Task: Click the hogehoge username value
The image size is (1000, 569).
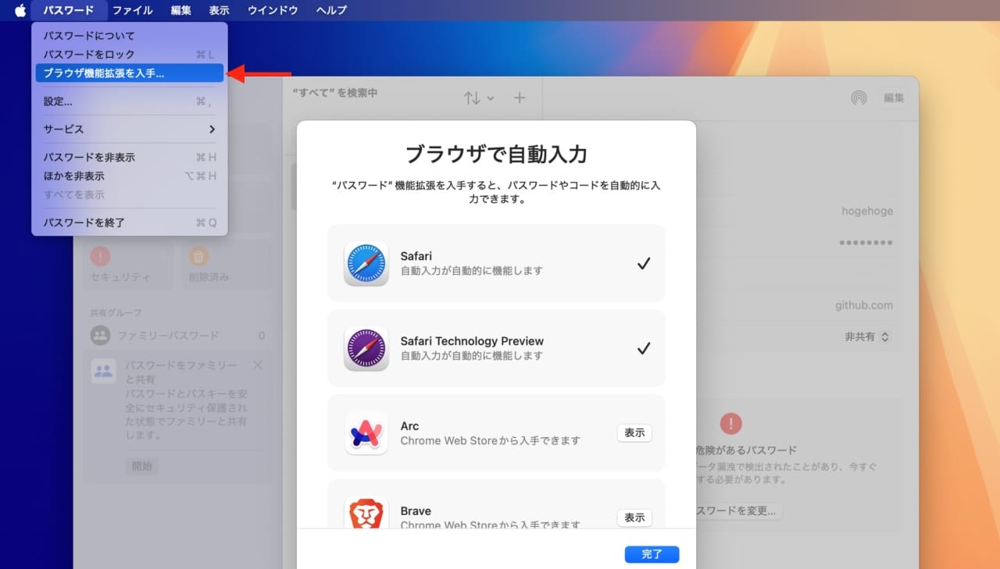Action: tap(866, 212)
